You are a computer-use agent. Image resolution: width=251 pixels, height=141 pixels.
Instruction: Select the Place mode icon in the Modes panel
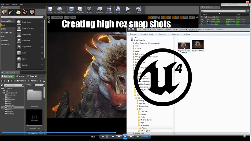(4, 12)
